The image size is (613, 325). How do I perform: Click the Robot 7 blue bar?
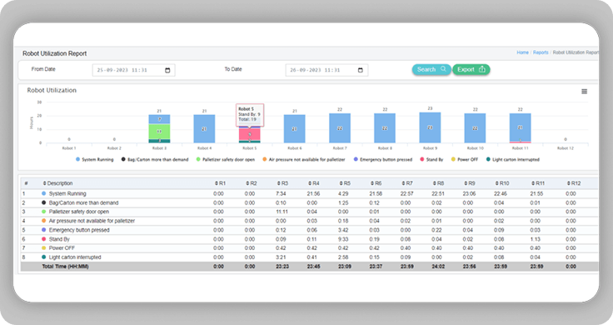[340, 127]
